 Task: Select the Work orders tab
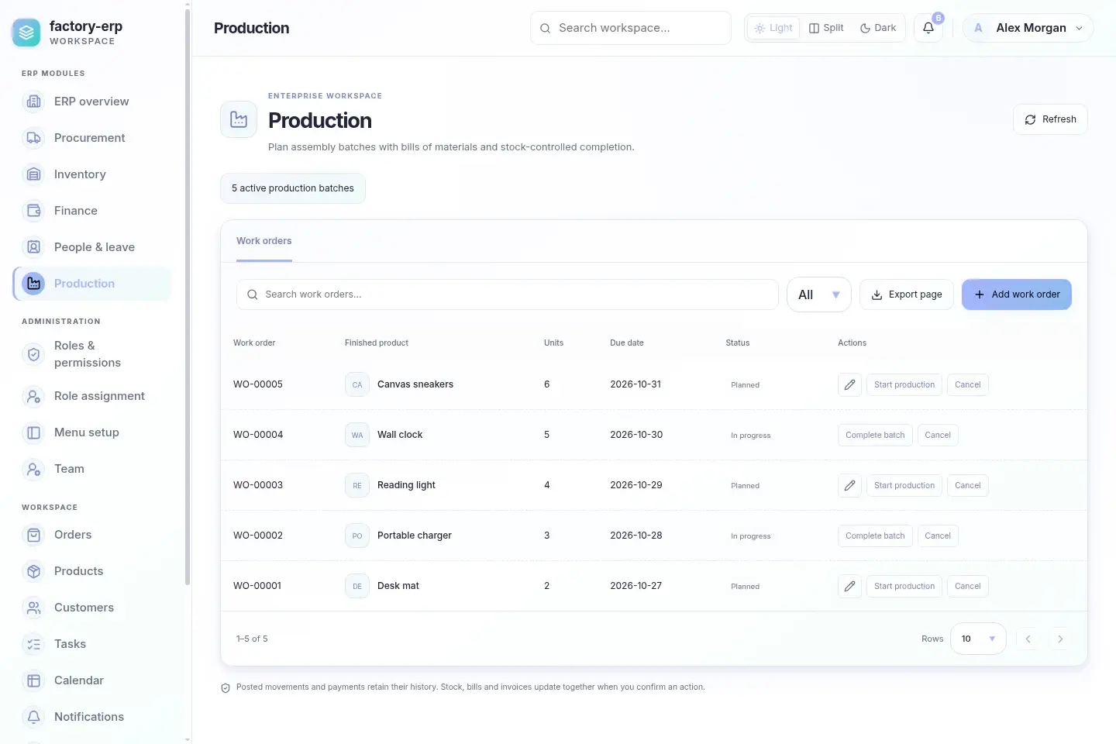(264, 241)
